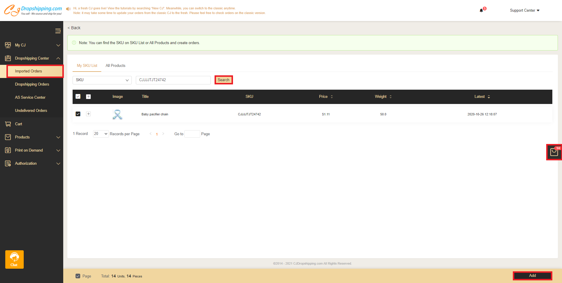Open the Support Center dropdown

click(525, 11)
